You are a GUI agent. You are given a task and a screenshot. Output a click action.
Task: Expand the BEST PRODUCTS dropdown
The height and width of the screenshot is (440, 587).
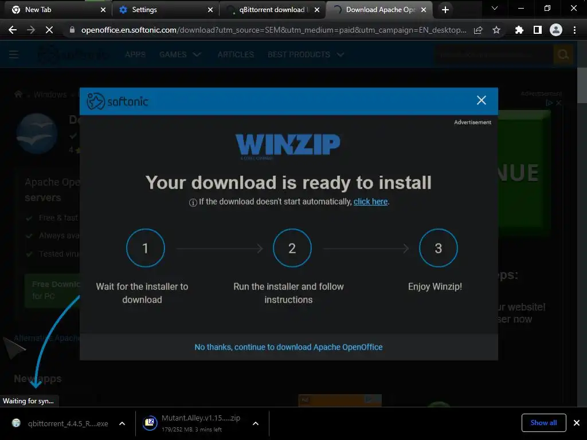click(306, 54)
